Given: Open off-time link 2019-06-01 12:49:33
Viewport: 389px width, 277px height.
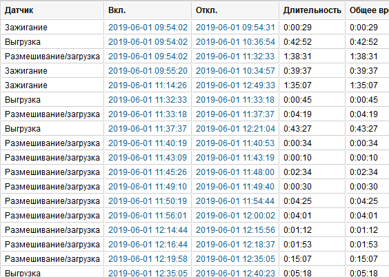Looking at the screenshot, I should click(235, 85).
